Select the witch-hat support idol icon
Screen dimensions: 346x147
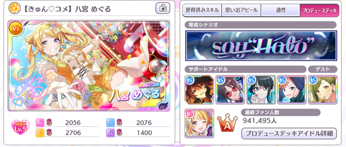(199, 90)
